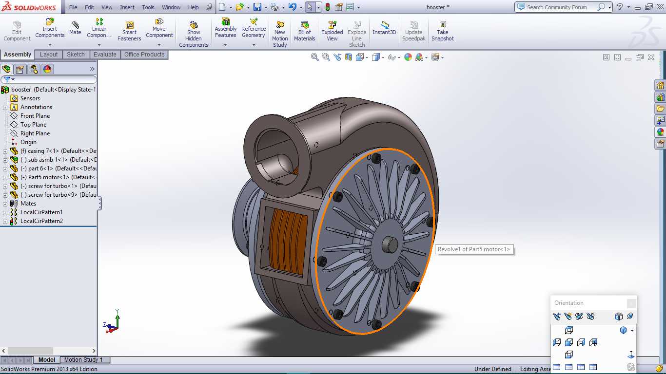Open the DisplayManager color ball tab

47,69
